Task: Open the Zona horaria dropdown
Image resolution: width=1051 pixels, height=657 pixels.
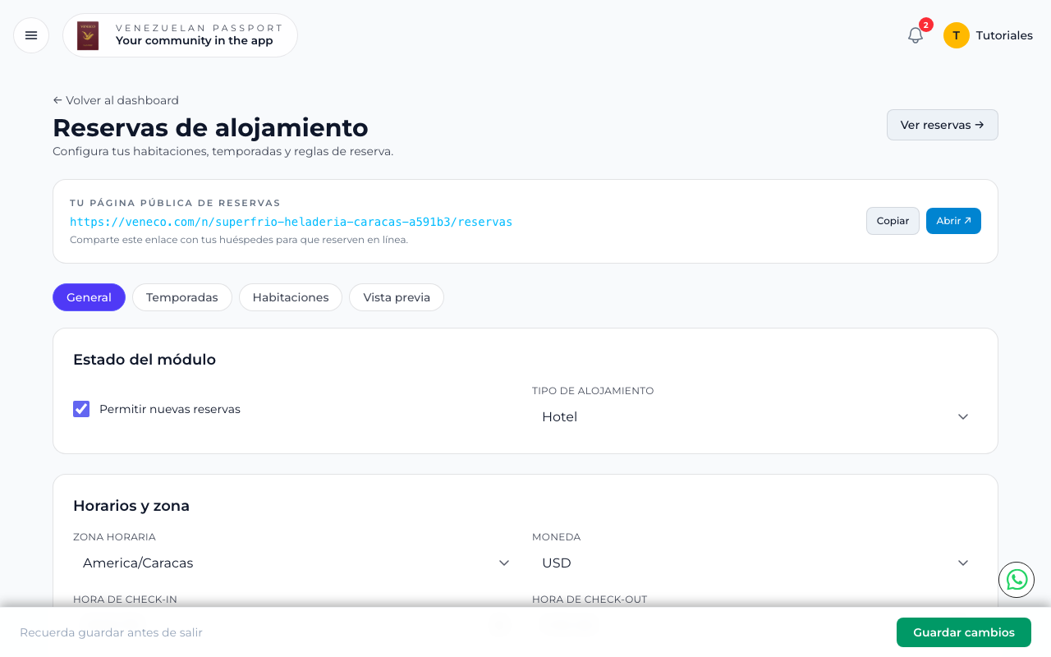Action: tap(296, 563)
